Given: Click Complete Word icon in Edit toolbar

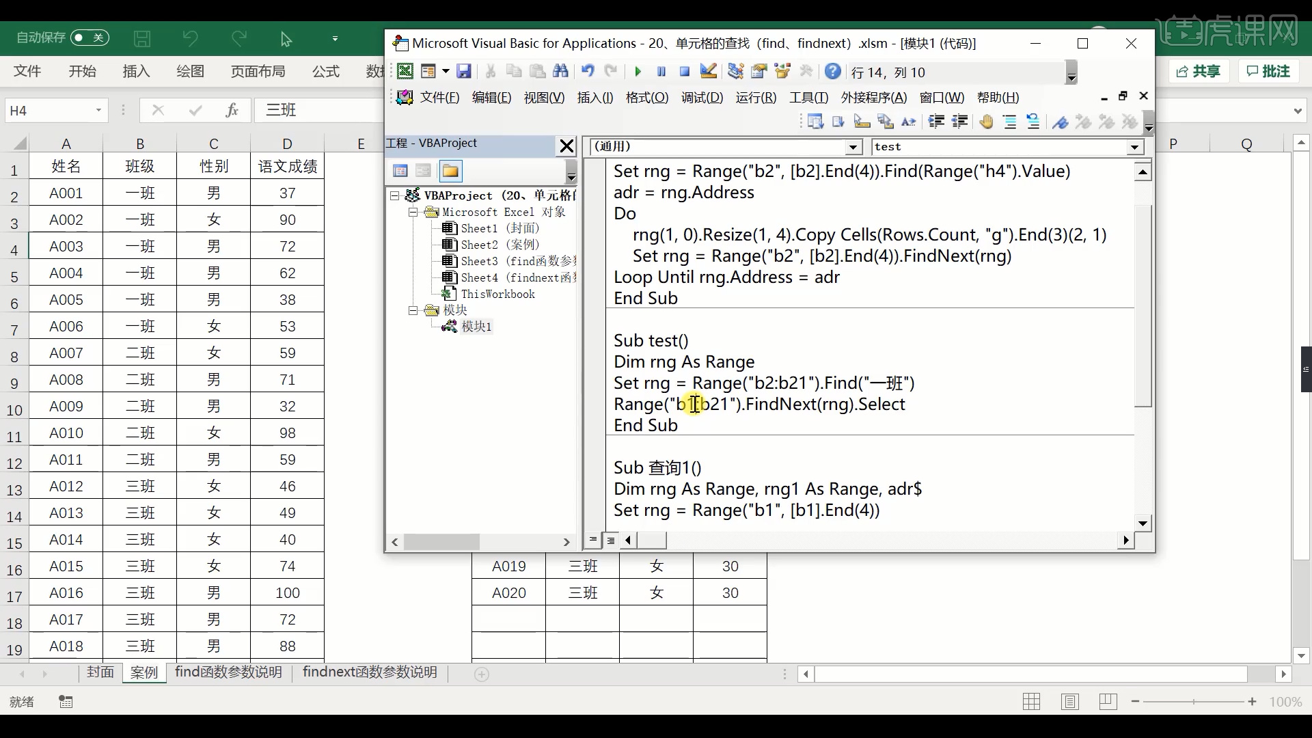Looking at the screenshot, I should 909,122.
